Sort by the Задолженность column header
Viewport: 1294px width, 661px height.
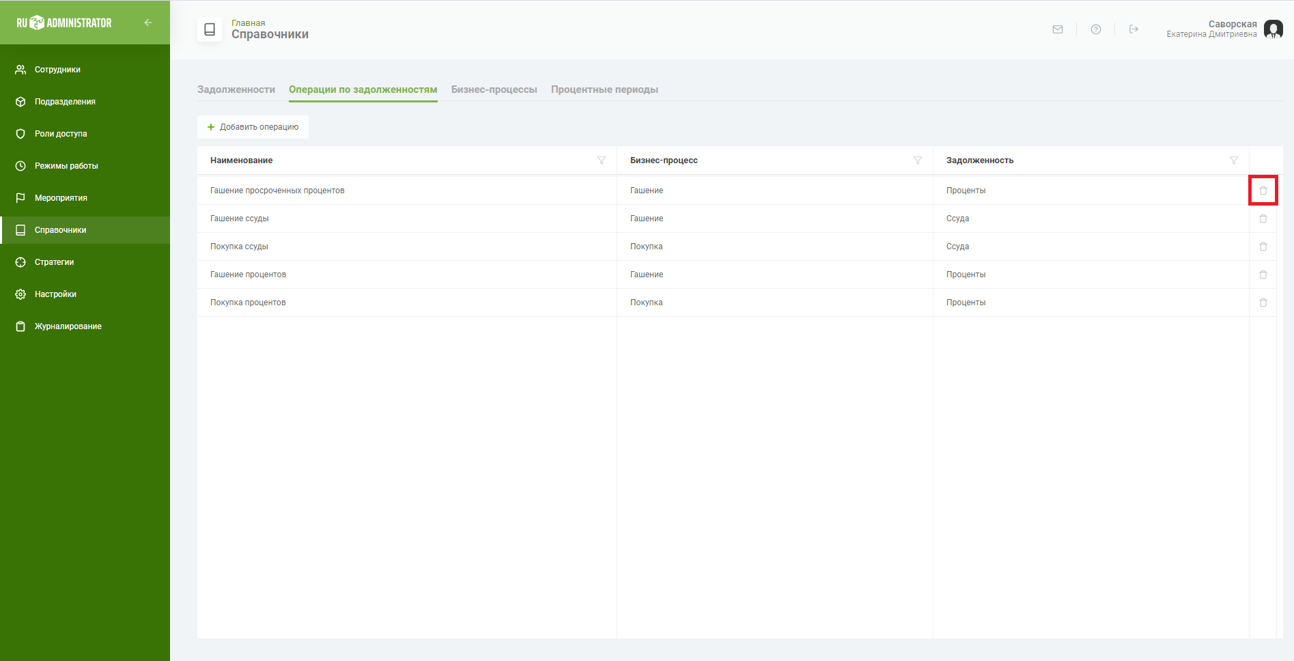coord(980,160)
